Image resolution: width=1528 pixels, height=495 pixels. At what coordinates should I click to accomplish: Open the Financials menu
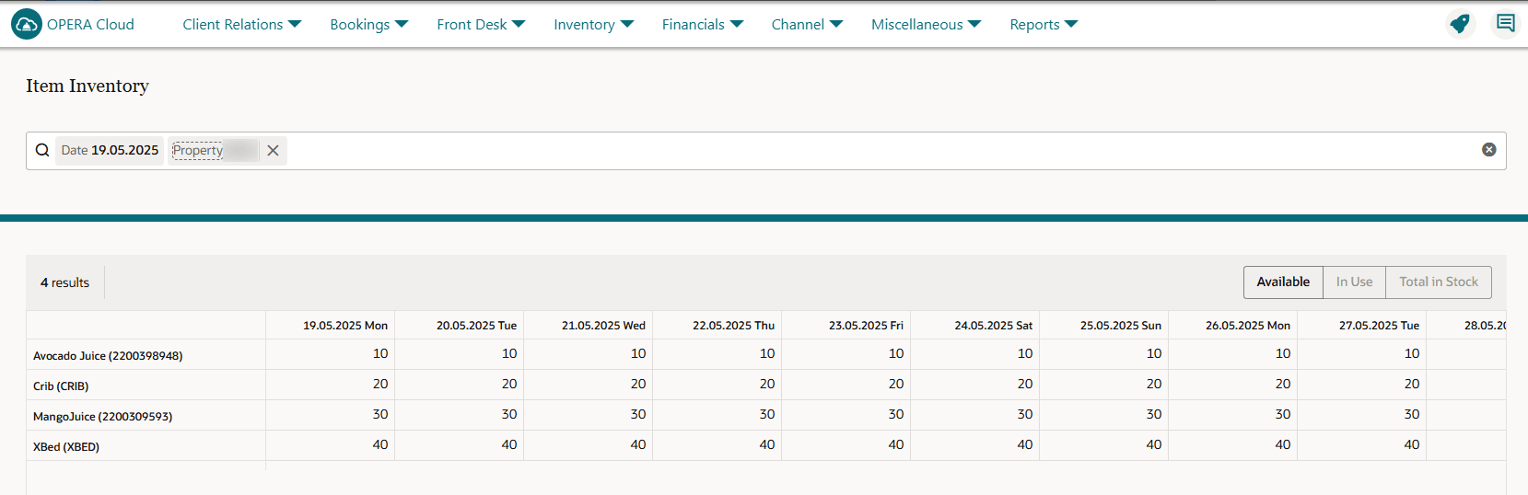point(702,25)
